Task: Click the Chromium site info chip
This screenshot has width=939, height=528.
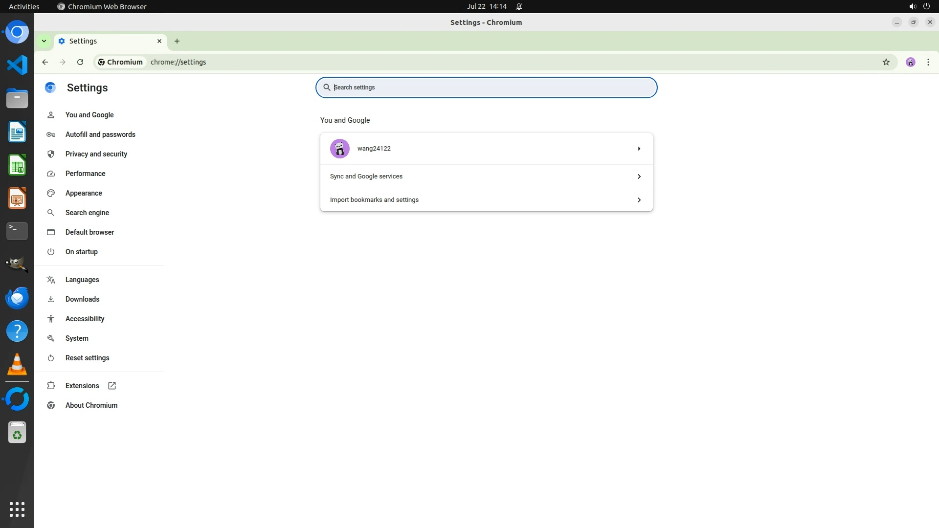Action: [120, 62]
